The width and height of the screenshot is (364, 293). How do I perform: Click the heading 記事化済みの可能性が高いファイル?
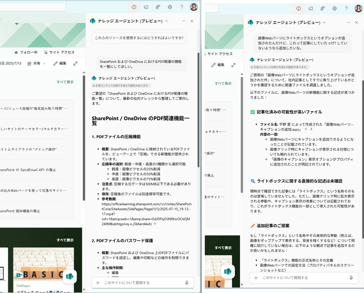[x=289, y=112]
